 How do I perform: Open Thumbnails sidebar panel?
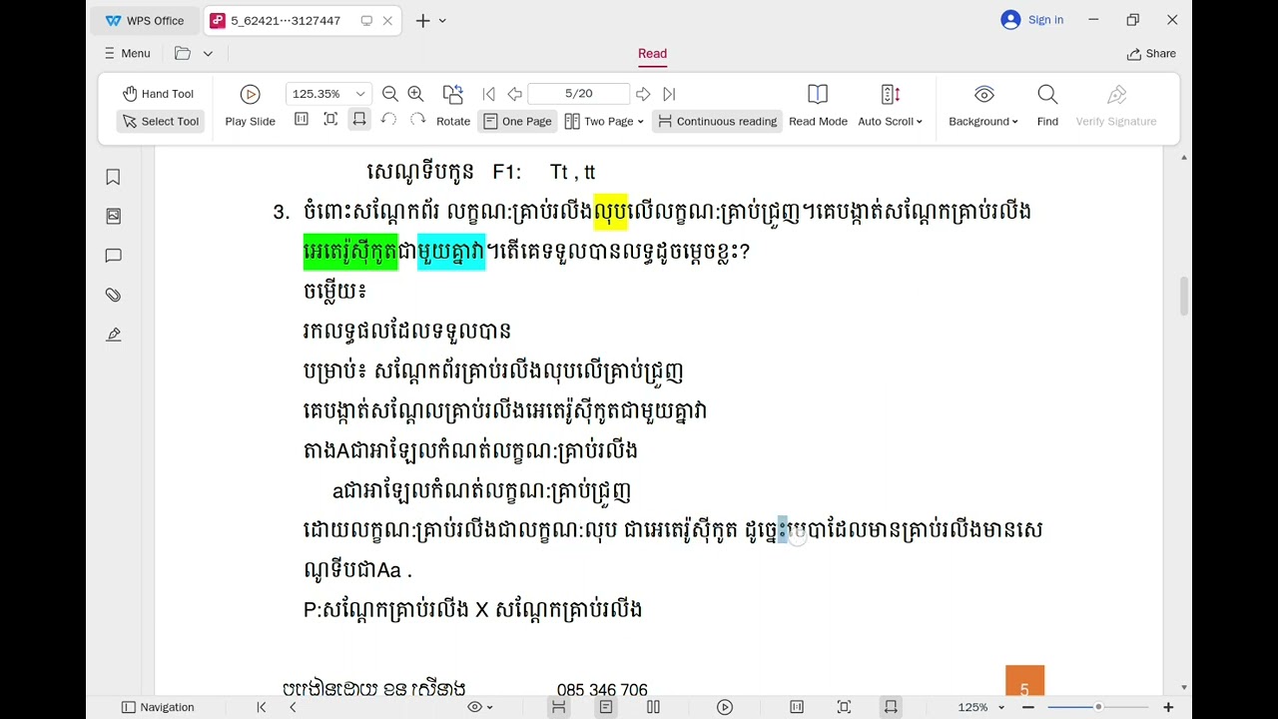[x=113, y=216]
